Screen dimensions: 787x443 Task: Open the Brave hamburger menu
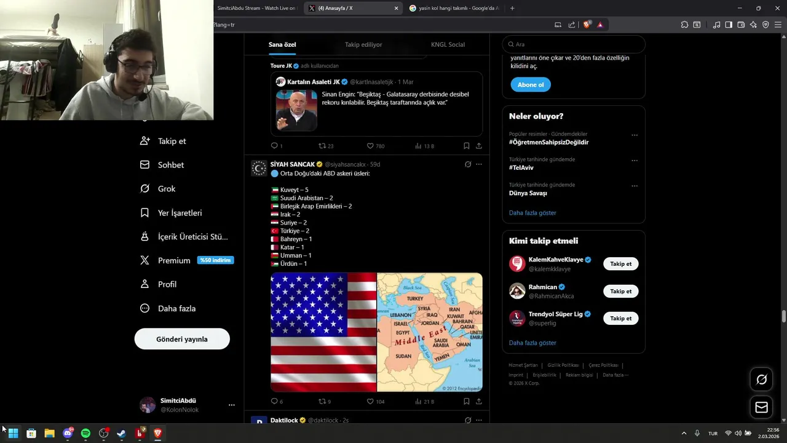click(778, 25)
